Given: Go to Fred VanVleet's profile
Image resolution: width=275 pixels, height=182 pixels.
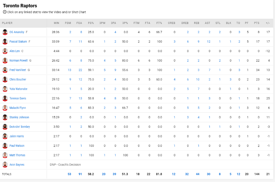Looking at the screenshot, I should point(18,70).
